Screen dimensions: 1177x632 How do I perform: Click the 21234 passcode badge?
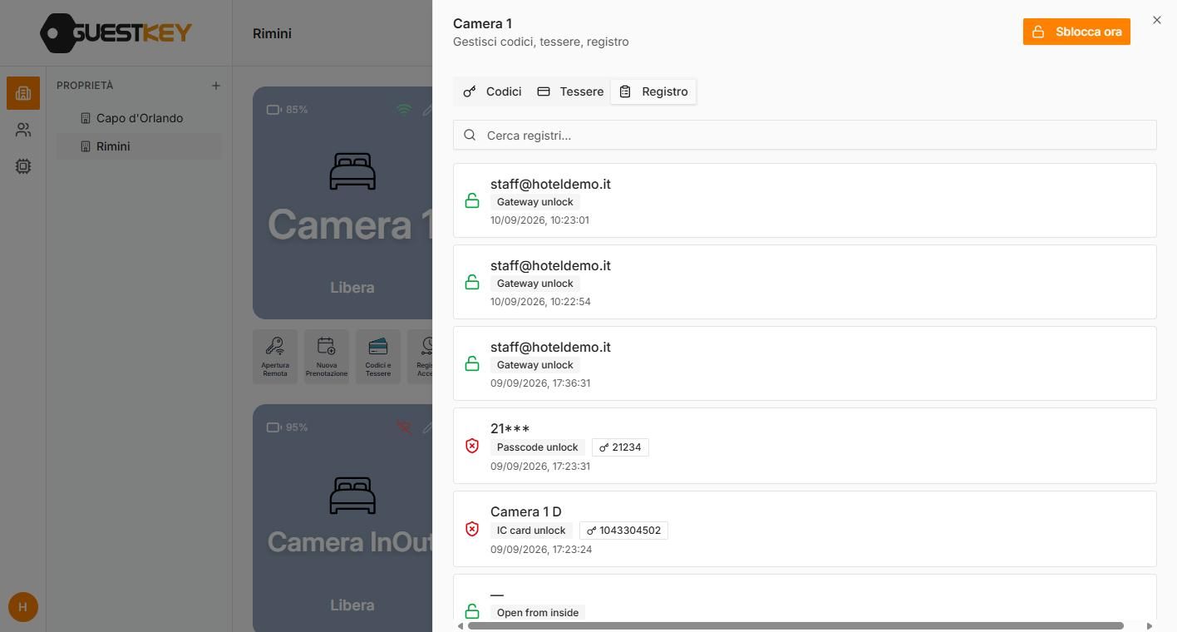coord(620,447)
